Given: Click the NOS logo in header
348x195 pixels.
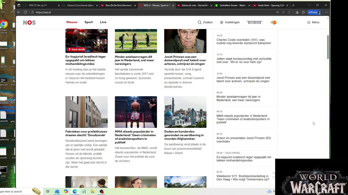Looking at the screenshot, I should coord(29,22).
